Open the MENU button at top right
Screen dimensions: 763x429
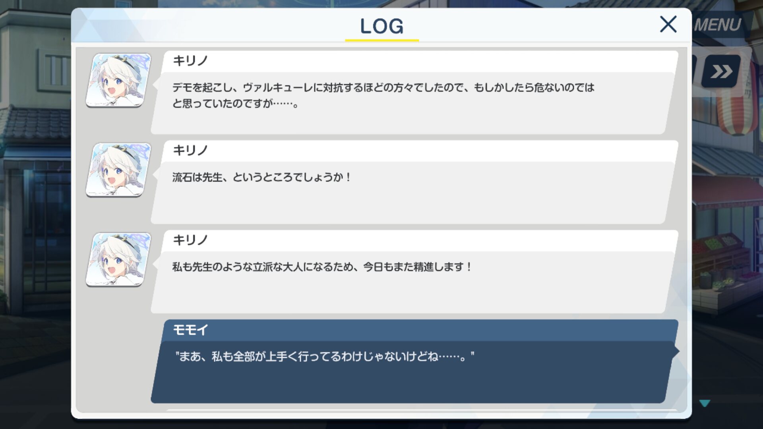[718, 25]
